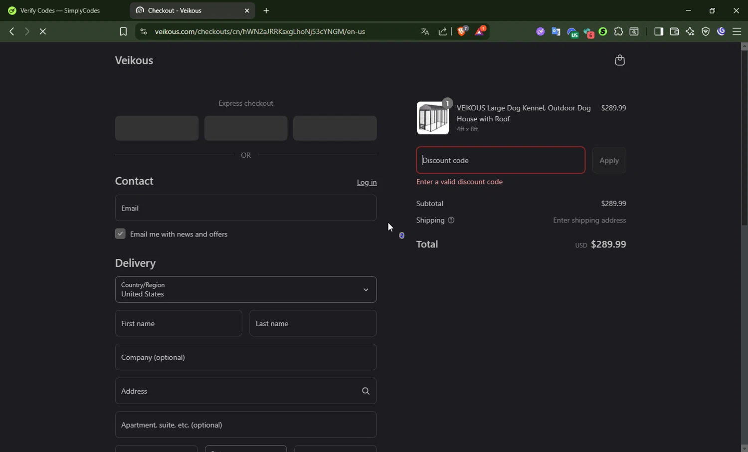Click the address bar URL
The height and width of the screenshot is (452, 748).
pos(260,31)
